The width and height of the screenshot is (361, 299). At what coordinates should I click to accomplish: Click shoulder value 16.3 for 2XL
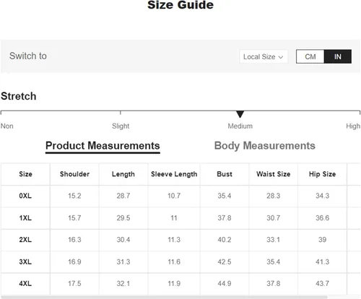[x=74, y=240]
